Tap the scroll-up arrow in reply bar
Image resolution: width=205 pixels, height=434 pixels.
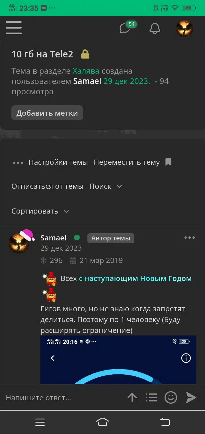pyautogui.click(x=132, y=397)
